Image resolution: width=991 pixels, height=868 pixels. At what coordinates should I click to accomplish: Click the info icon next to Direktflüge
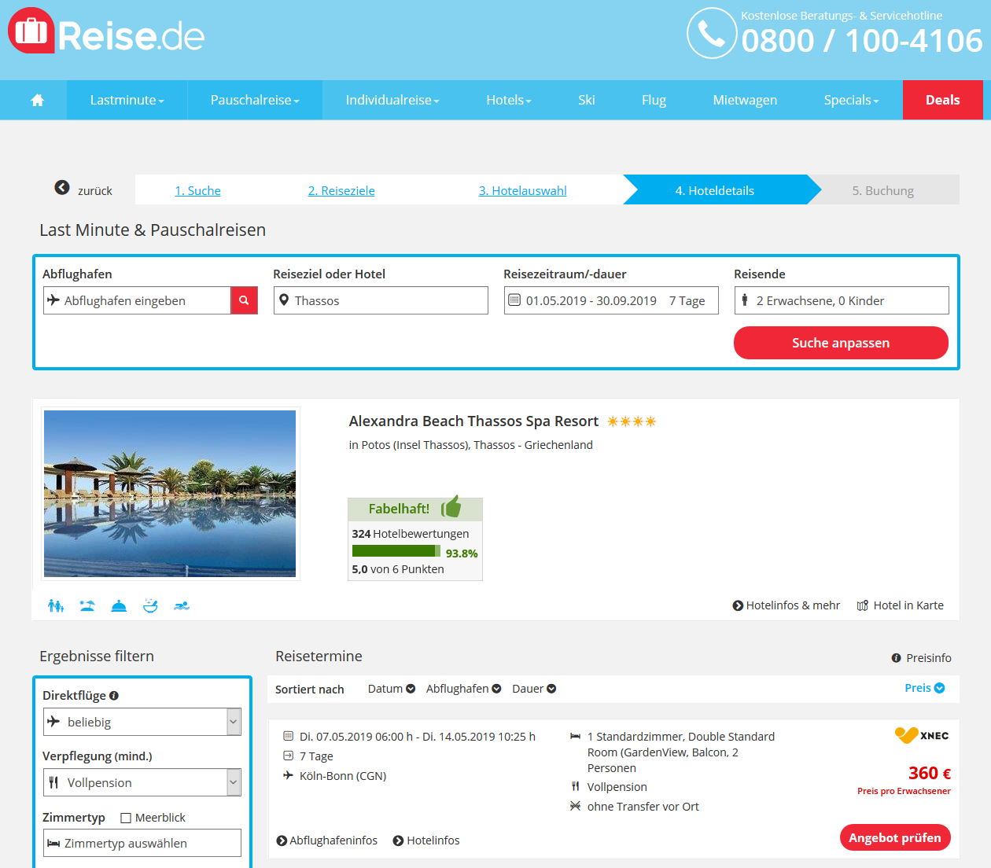114,695
